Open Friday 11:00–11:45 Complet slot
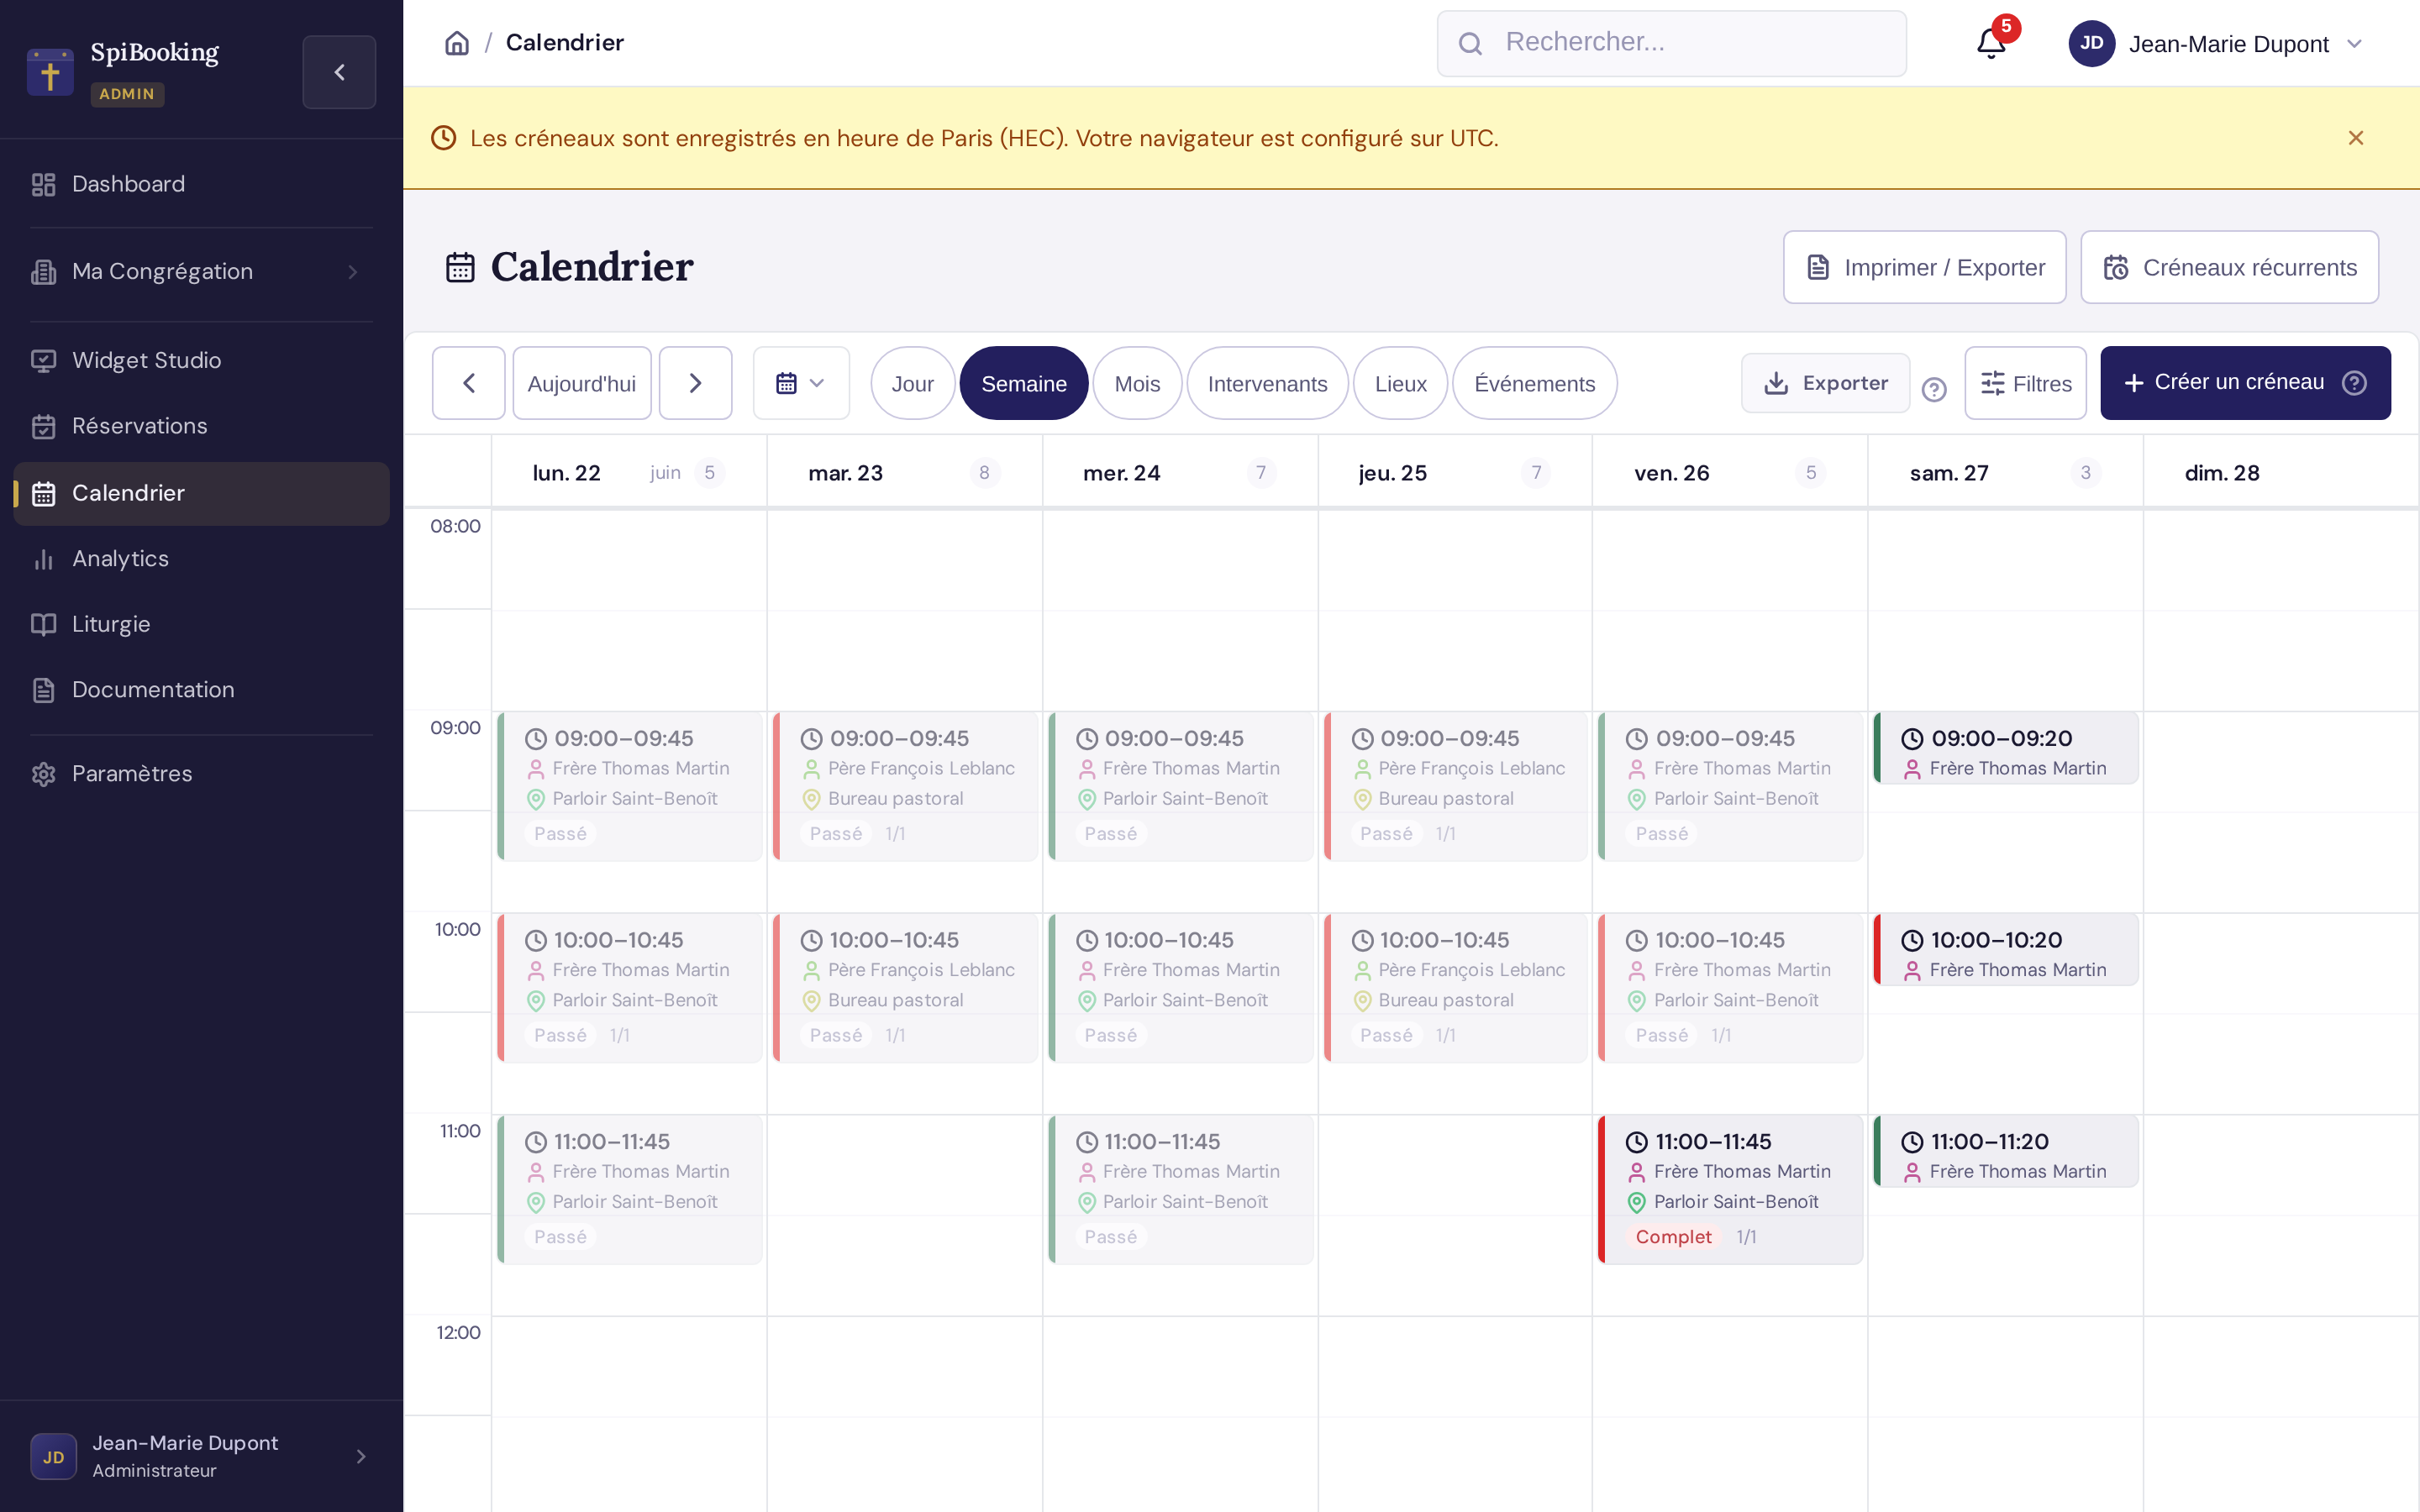Viewport: 2420px width, 1512px height. point(1730,1189)
